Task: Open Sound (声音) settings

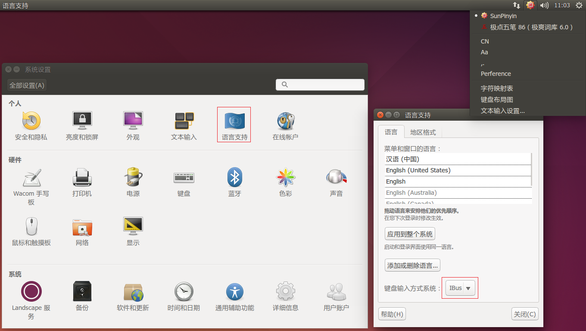Action: point(336,183)
